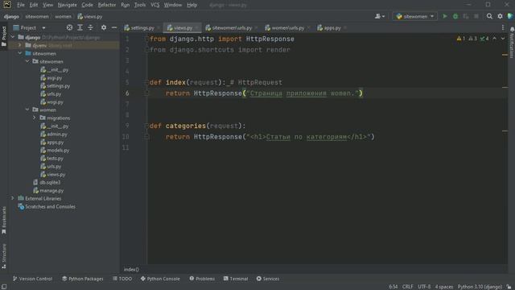Open Search Everywhere magnifier

point(489,16)
